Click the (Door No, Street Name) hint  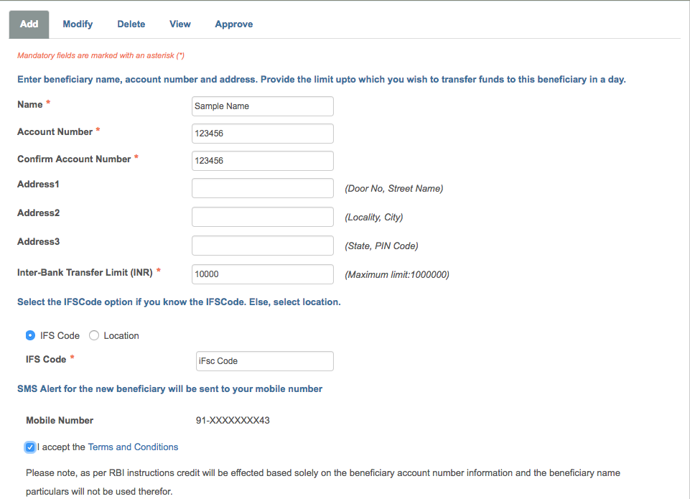[394, 188]
